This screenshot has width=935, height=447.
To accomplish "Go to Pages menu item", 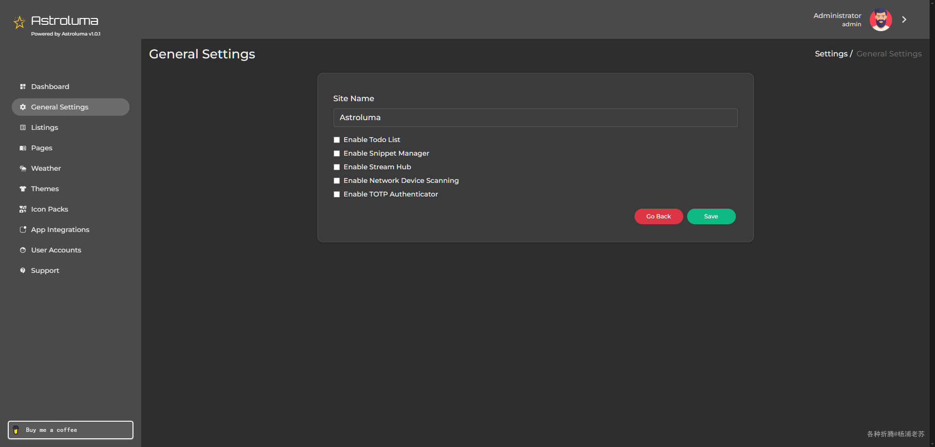I will 71,148.
